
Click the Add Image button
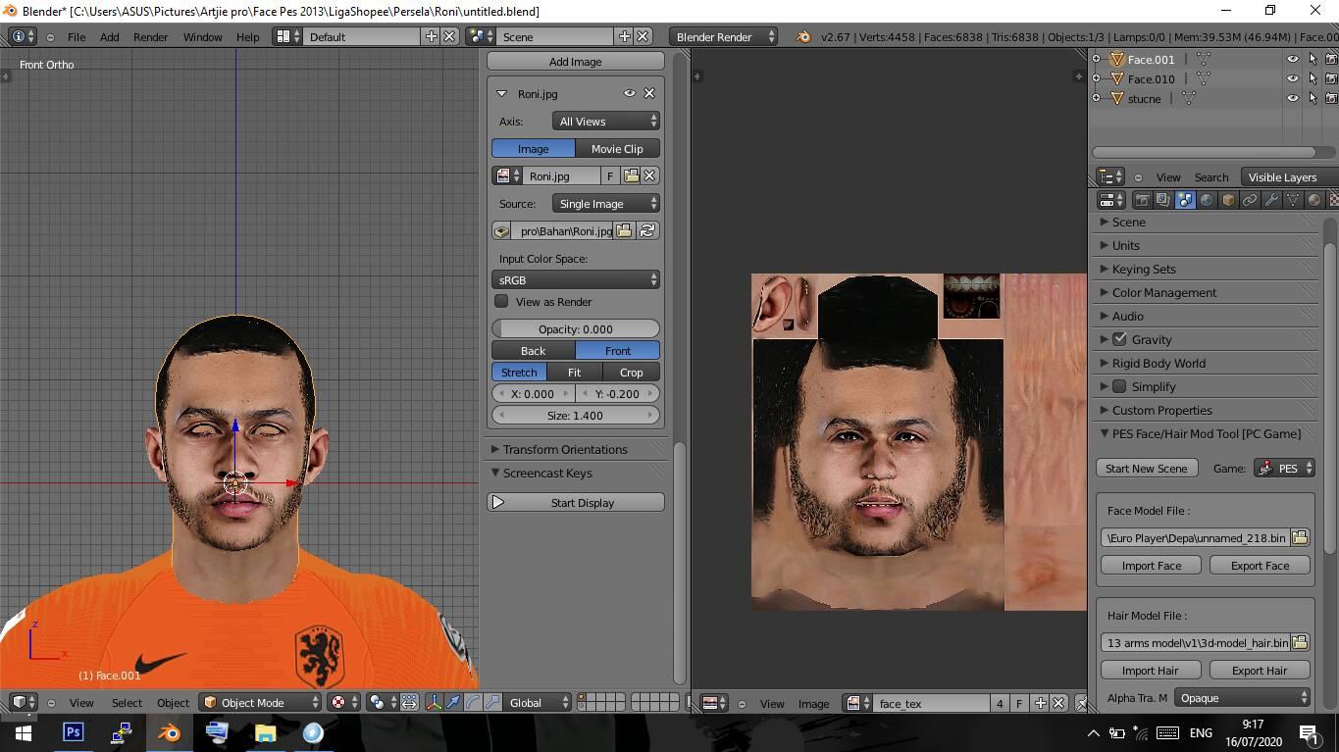576,62
